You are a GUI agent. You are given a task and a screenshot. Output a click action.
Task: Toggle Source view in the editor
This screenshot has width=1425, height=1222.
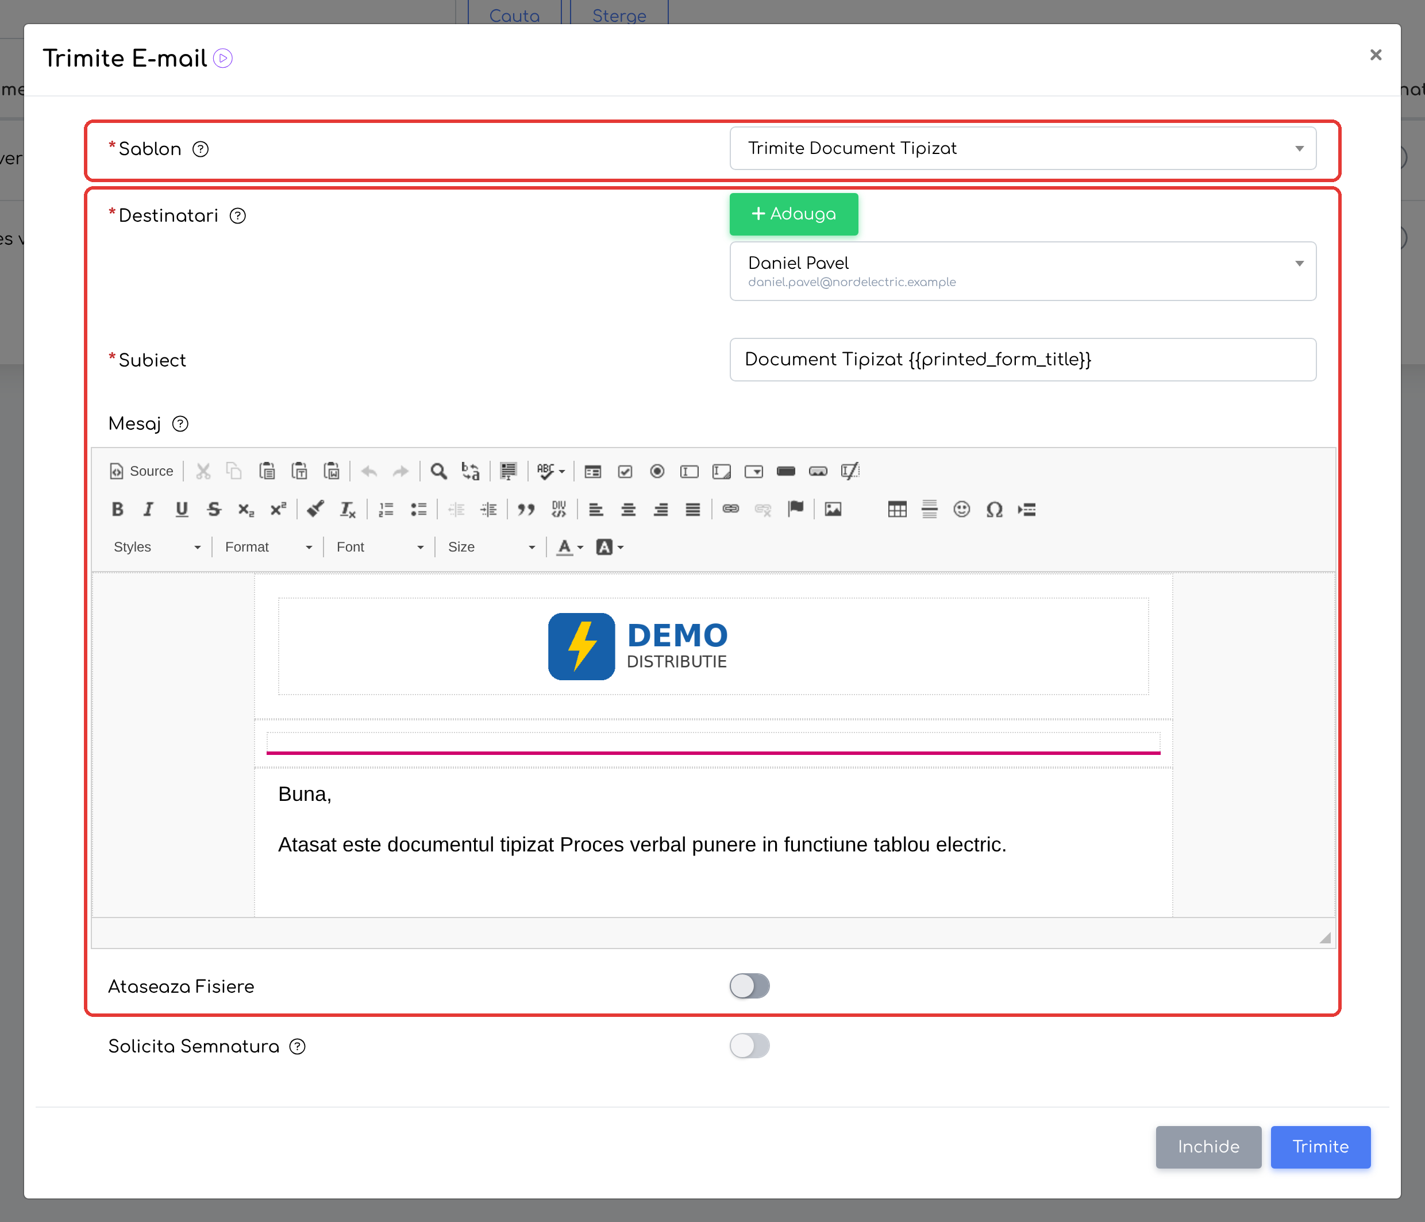[141, 471]
